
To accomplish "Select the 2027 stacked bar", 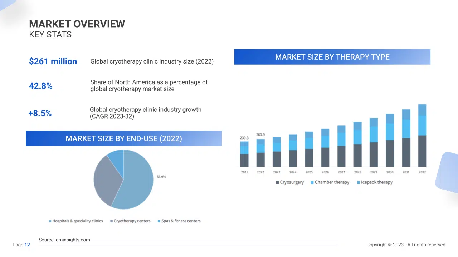I will 341,146.
